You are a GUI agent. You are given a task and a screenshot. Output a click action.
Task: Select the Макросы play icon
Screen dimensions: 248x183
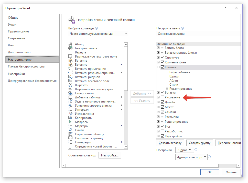tap(70, 122)
